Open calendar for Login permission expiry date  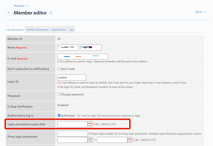click(x=90, y=124)
